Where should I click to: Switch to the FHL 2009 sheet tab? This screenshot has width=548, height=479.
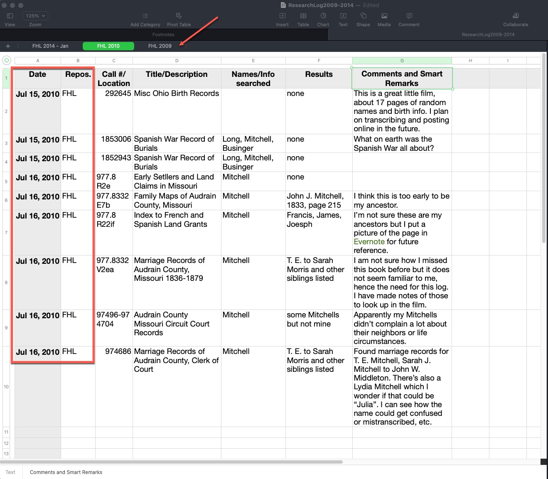160,46
